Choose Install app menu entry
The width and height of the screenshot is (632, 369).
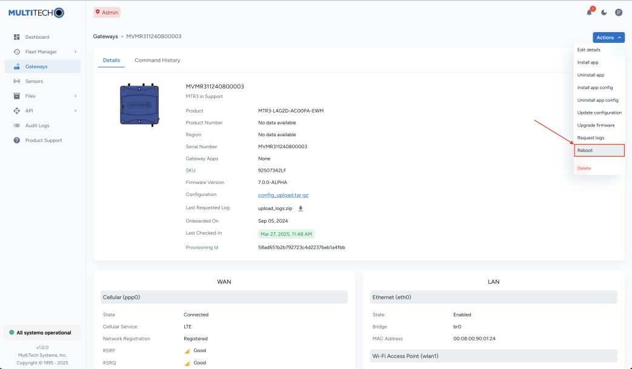coord(599,62)
